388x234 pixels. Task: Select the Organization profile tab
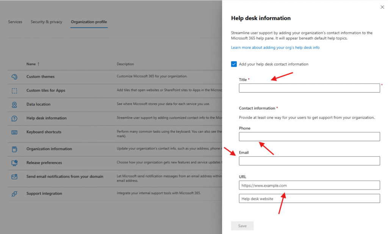pyautogui.click(x=89, y=22)
